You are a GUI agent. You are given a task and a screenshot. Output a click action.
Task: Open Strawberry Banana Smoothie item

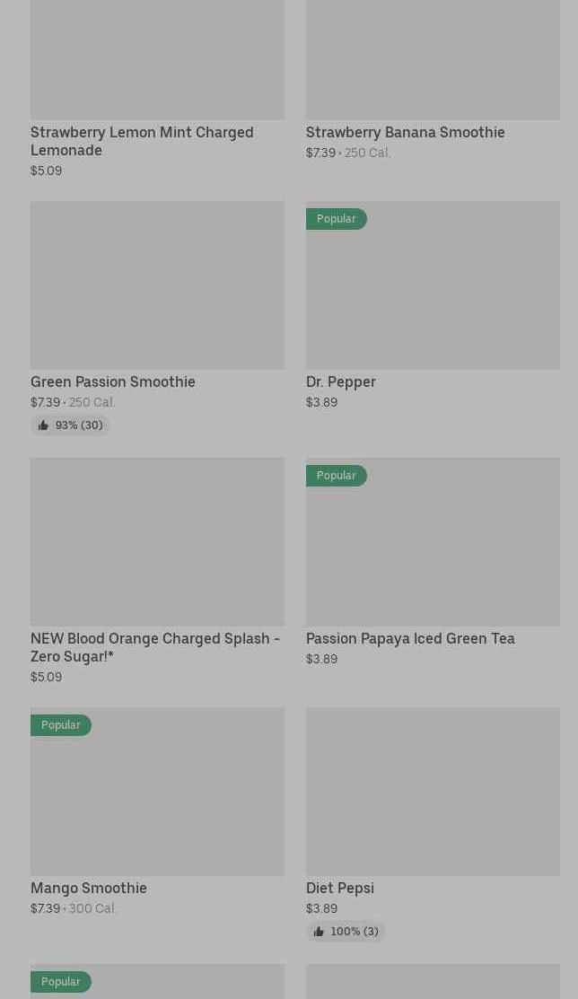405,132
